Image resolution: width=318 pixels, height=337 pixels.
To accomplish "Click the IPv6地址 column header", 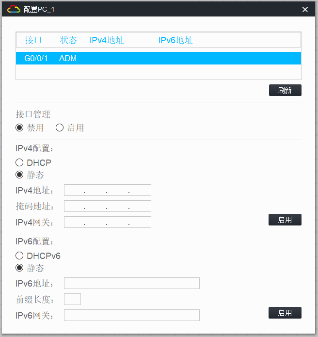I will click(x=175, y=40).
